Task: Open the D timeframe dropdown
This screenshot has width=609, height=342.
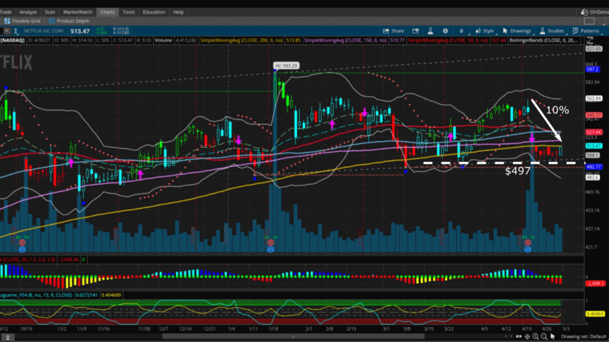Action: (462, 31)
